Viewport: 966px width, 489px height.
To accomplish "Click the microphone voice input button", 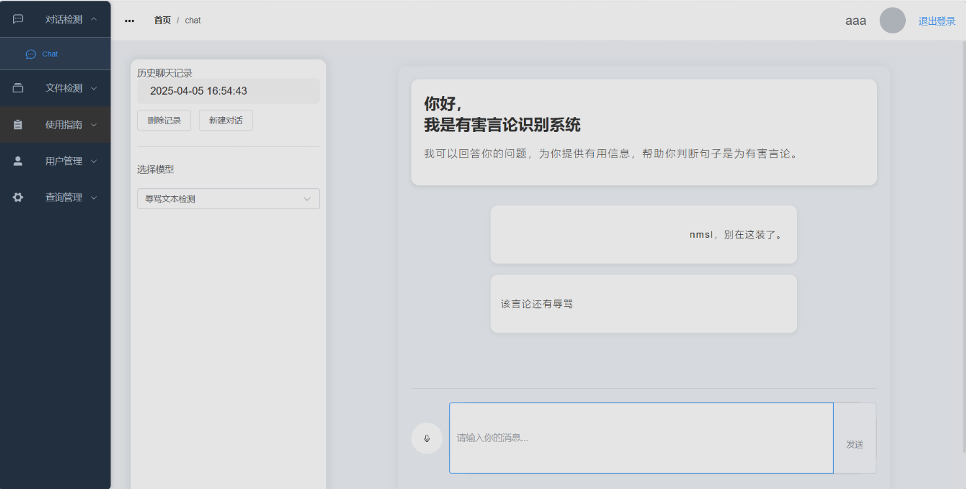I will (426, 438).
